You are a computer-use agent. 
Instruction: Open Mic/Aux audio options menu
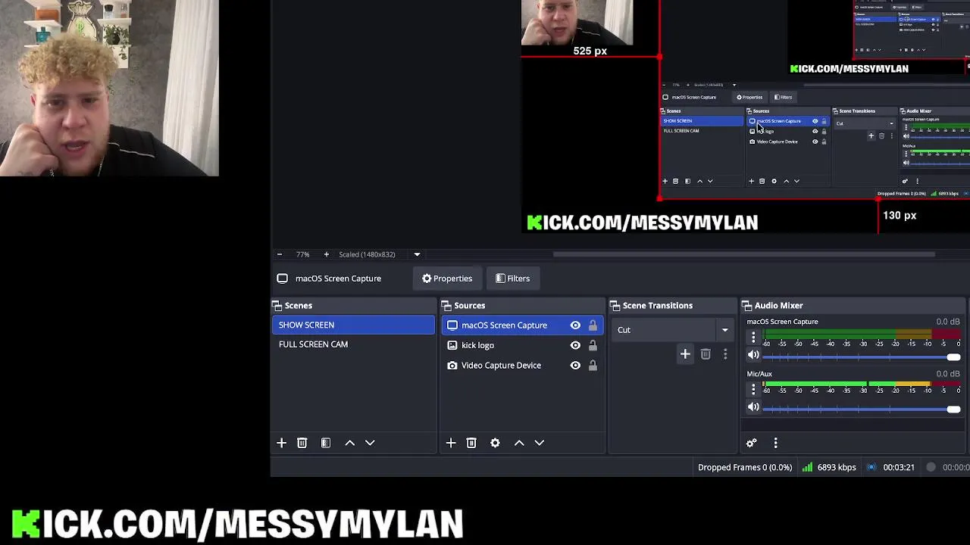pos(753,389)
